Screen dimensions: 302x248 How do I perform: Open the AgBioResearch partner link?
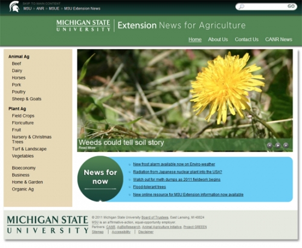point(129,227)
